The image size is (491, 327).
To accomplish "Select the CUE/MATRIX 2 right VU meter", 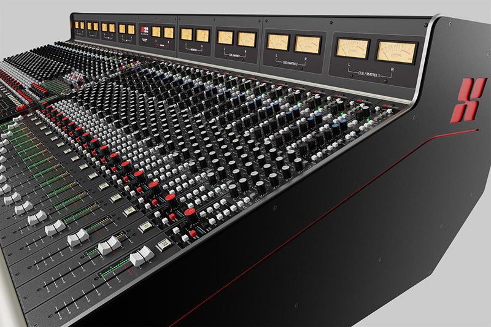I will click(308, 44).
